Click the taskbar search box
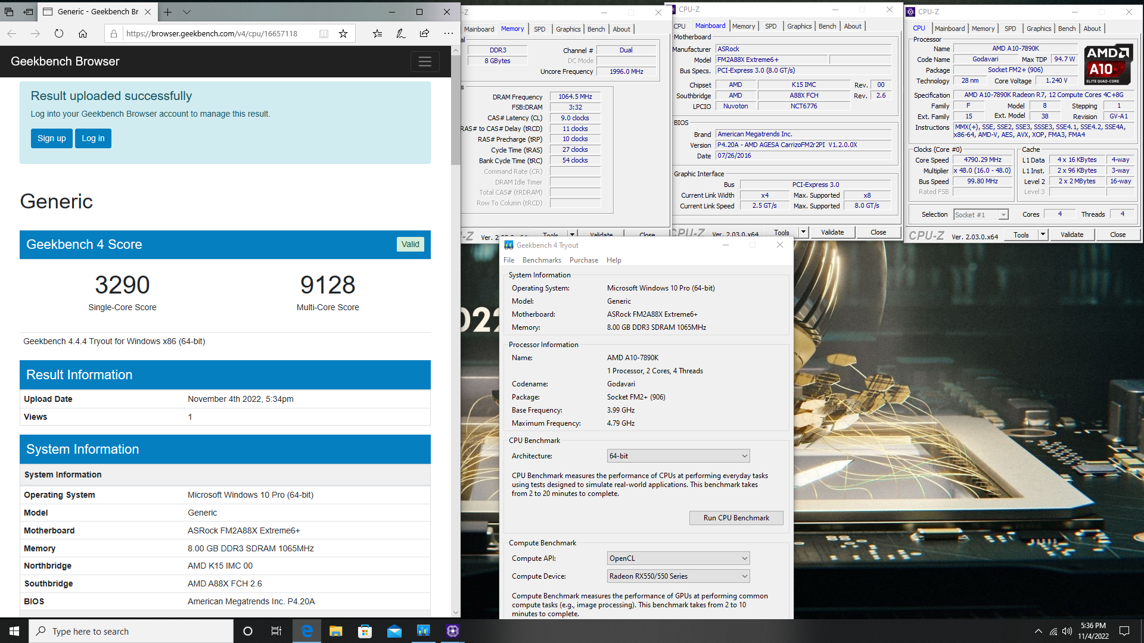This screenshot has height=643, width=1144. pyautogui.click(x=131, y=631)
